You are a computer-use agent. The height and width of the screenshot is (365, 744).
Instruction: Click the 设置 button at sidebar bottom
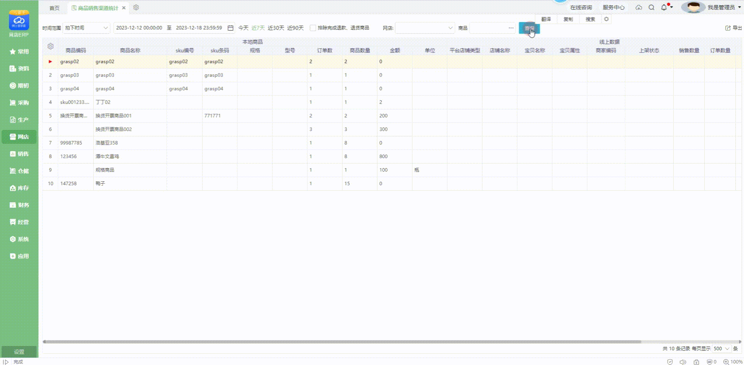tap(19, 352)
